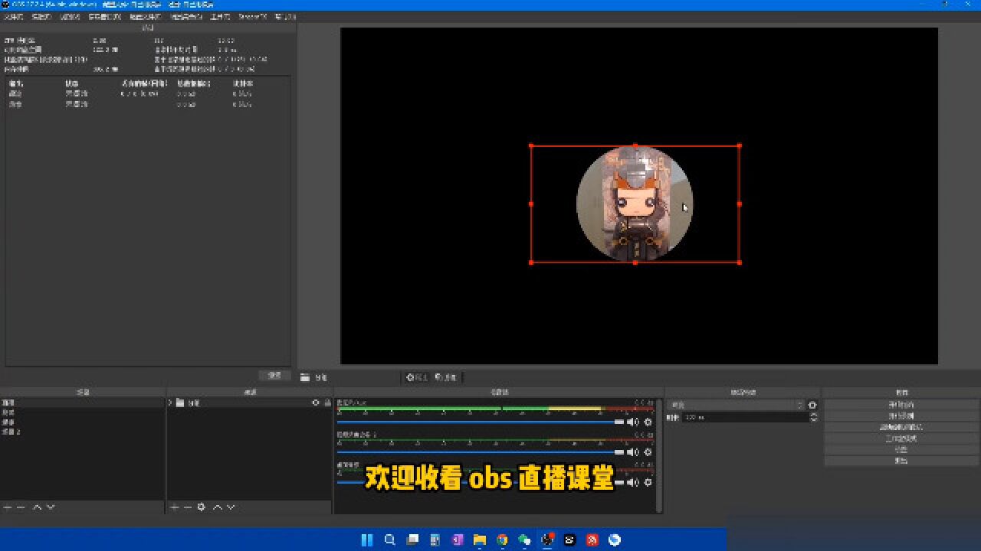Toggle the lock icon on the group source
The image size is (981, 551).
click(328, 403)
